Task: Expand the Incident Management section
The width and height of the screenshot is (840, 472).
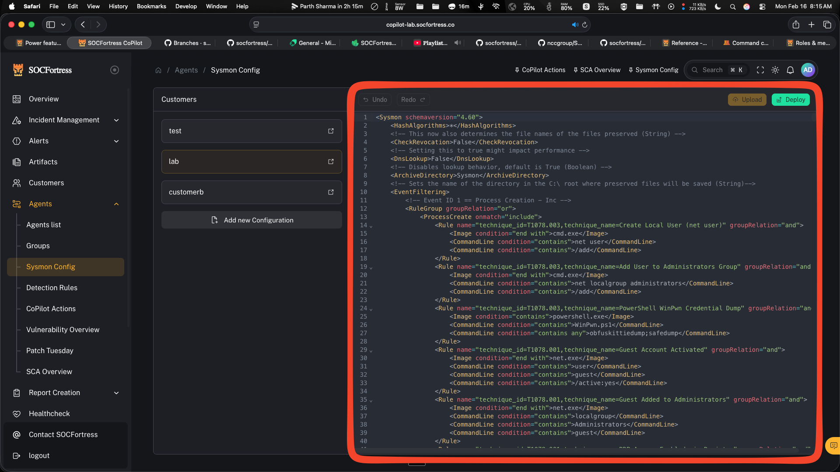Action: (x=116, y=120)
